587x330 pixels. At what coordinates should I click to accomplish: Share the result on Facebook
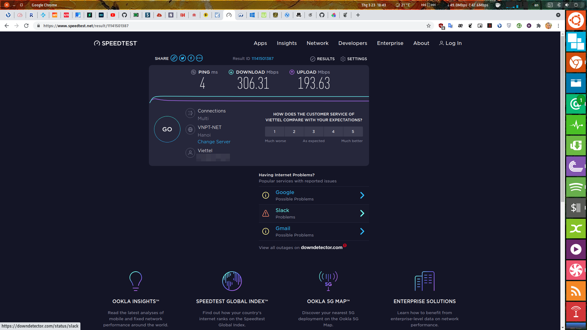point(191,58)
